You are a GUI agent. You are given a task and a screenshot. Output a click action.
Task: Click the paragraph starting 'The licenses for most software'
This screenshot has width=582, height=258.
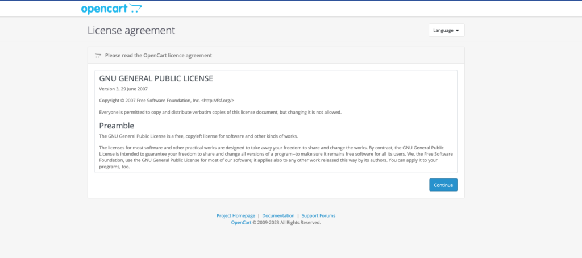(276, 157)
